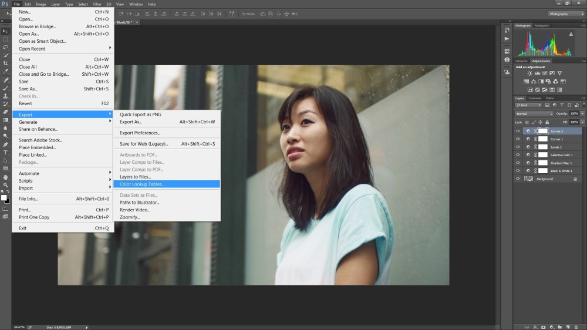Toggle visibility of Gradient Map 1 layer
This screenshot has height=330, width=587.
(x=518, y=163)
